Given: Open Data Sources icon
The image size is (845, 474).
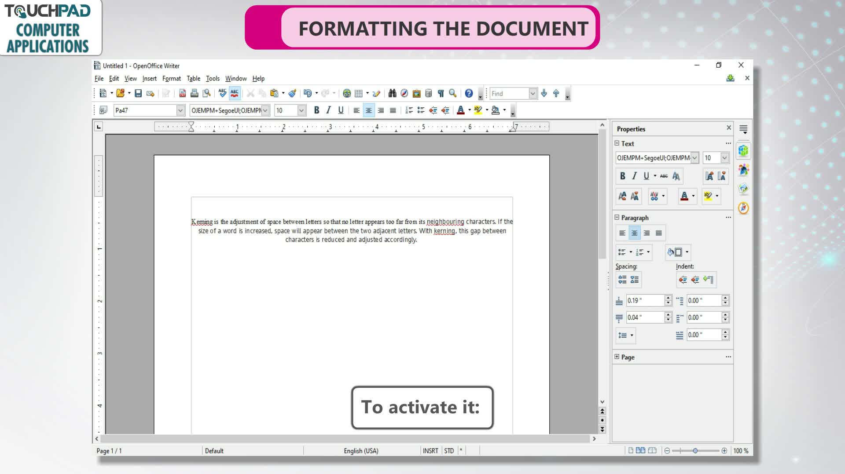Looking at the screenshot, I should tap(428, 93).
